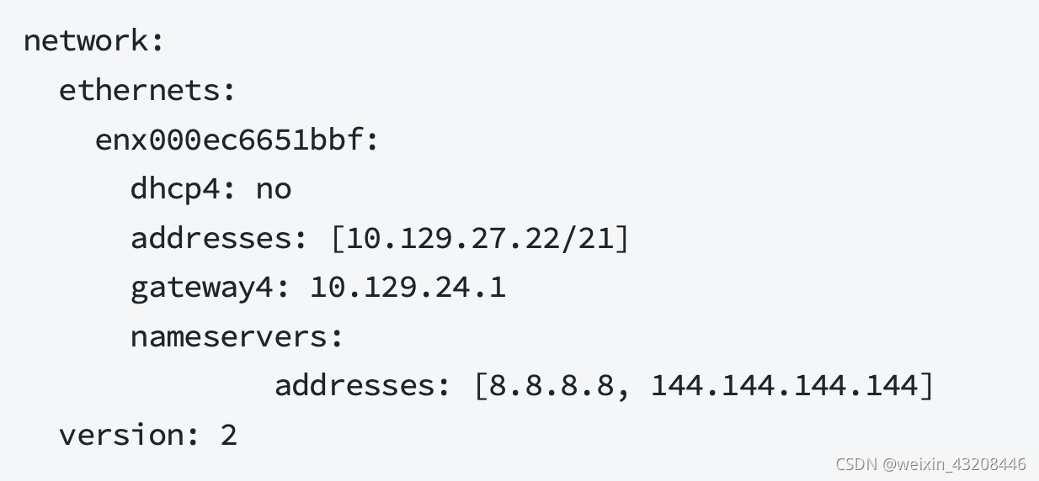The width and height of the screenshot is (1039, 481).
Task: Click the 'nameservers:' line
Action: point(237,336)
